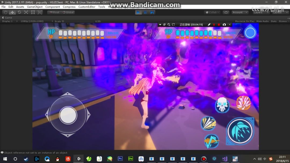Viewport: 290px width, 163px height.
Task: Open the Edit menu
Action: (x=11, y=7)
